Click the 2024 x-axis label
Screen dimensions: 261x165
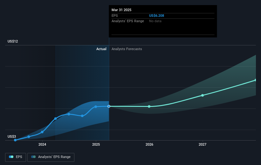click(x=42, y=144)
